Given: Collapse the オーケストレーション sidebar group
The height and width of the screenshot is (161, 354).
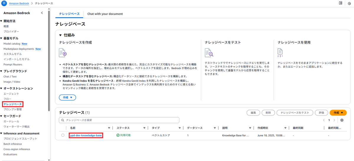Looking at the screenshot, I should [x=1, y=88].
